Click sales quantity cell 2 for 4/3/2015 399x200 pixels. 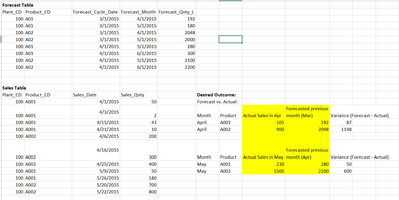click(x=138, y=112)
